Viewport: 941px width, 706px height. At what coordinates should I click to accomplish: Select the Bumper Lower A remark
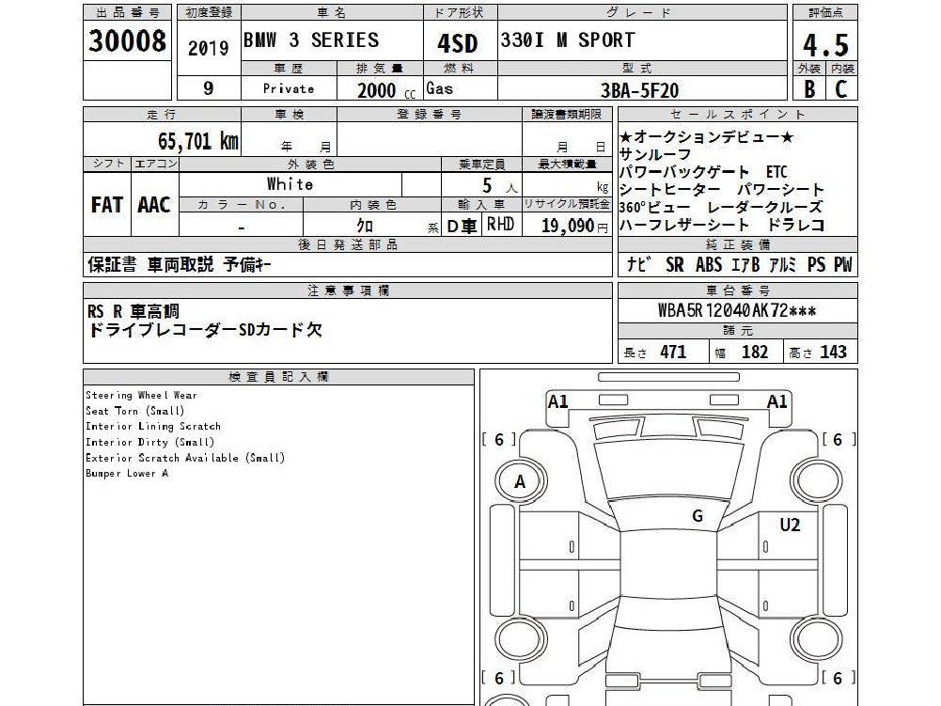[x=127, y=473]
